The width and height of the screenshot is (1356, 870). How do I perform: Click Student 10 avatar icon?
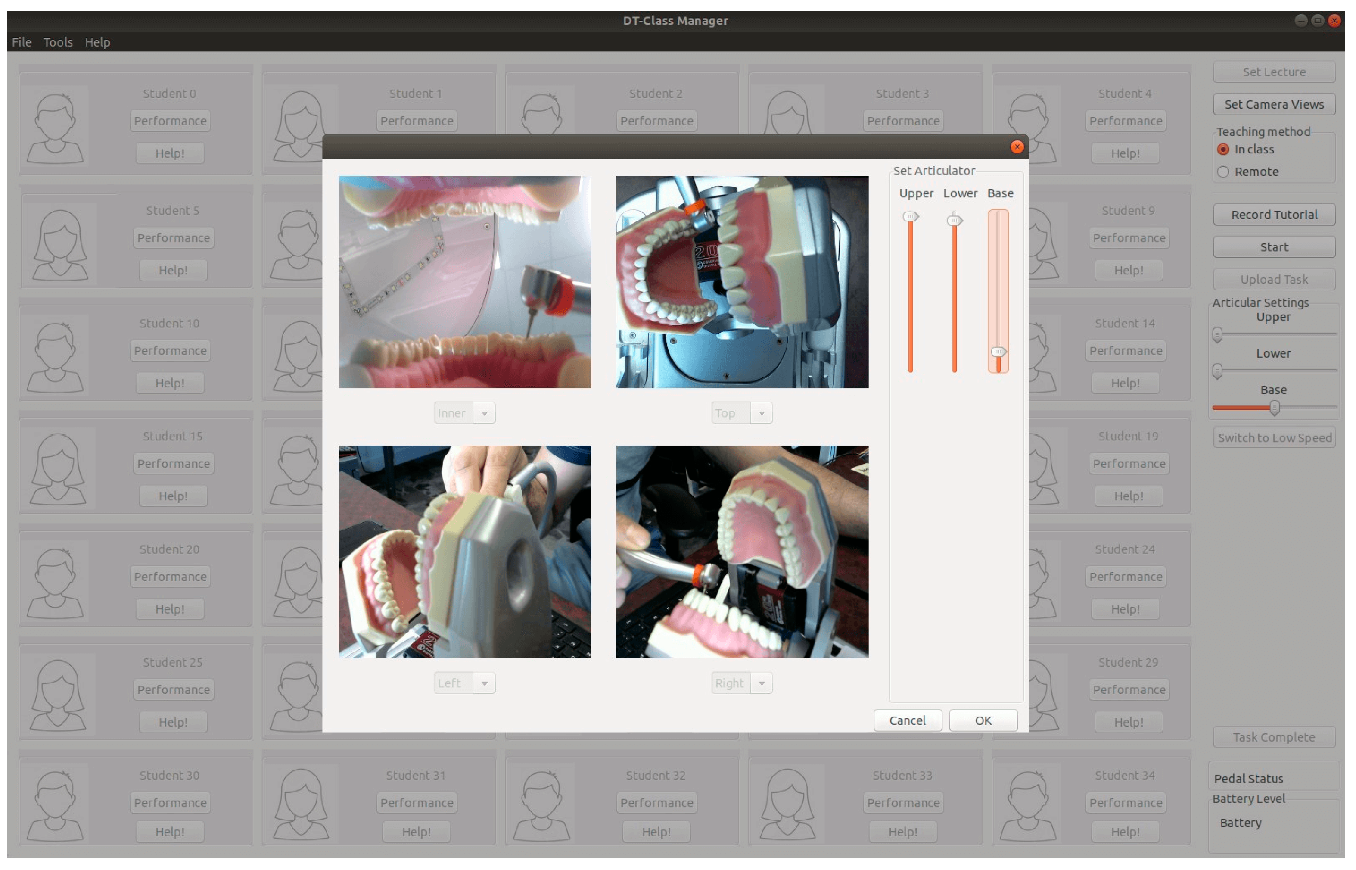(x=55, y=358)
